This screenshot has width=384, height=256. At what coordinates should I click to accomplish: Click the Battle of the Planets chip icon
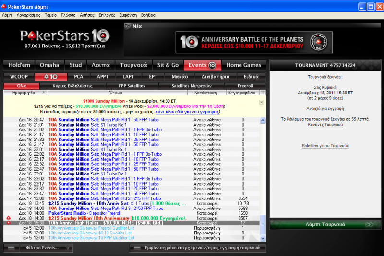318,42
